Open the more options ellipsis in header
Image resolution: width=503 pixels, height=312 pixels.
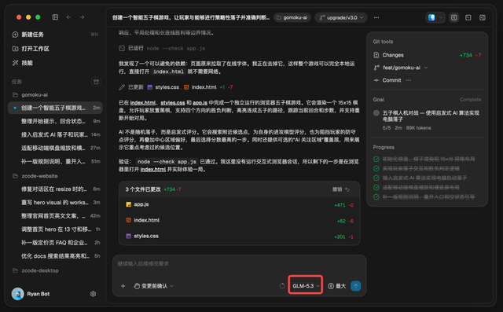click(x=376, y=17)
